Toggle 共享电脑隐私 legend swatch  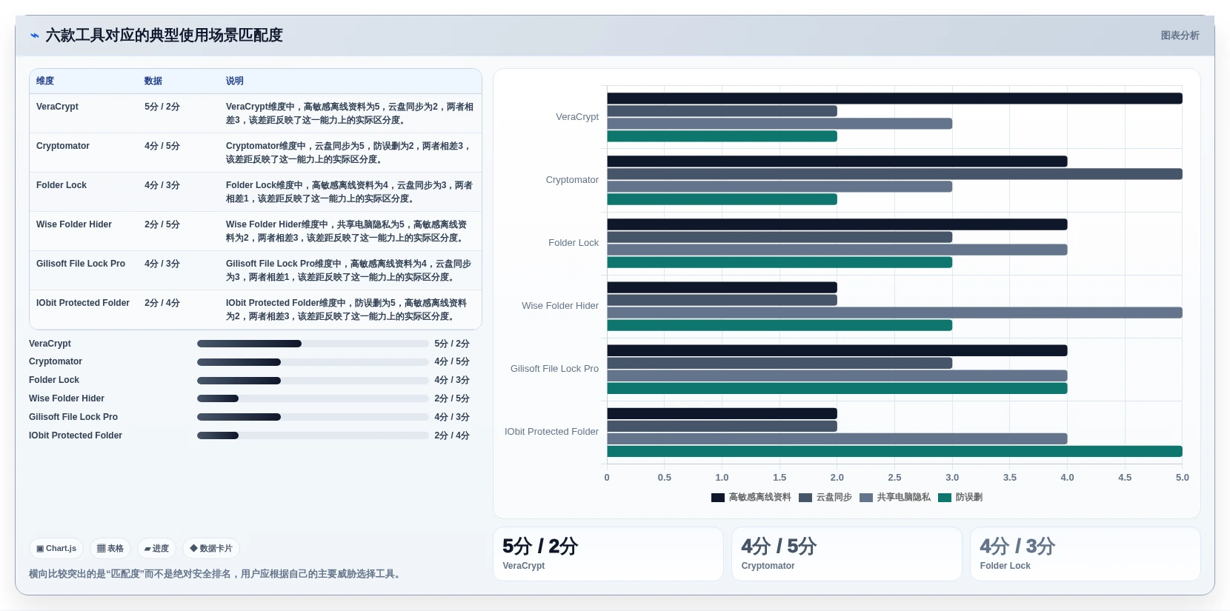pos(866,498)
